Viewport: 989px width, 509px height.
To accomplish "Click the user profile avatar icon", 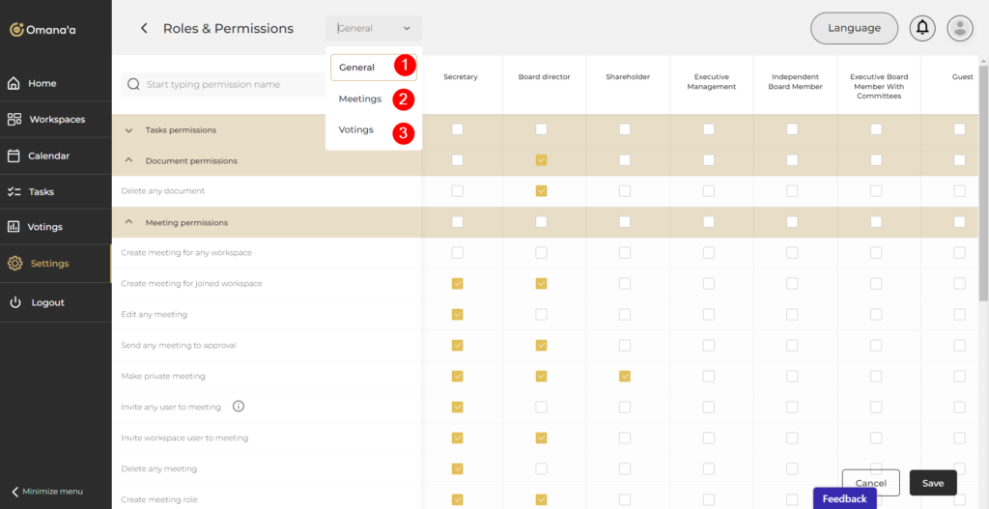I will 959,28.
